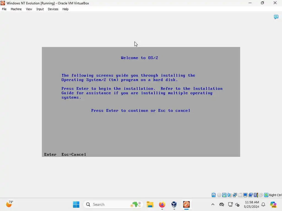Open File Explorer from the taskbar
Viewport: 282px width, 211px height.
tap(150, 204)
